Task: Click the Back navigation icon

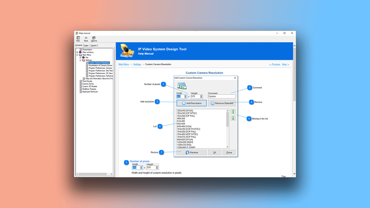Action: point(86,38)
